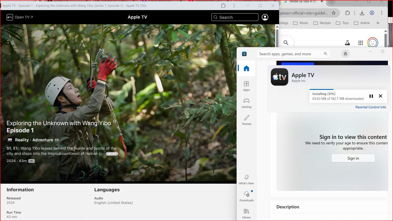Click the Information heading in Apple TV page
The height and width of the screenshot is (221, 393).
[20, 190]
